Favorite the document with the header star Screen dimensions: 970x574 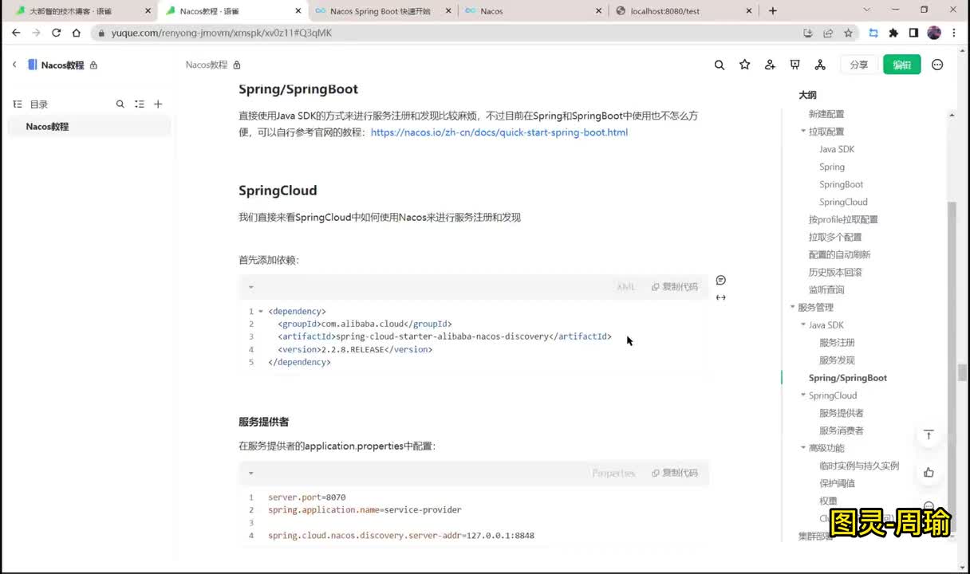[x=744, y=65]
